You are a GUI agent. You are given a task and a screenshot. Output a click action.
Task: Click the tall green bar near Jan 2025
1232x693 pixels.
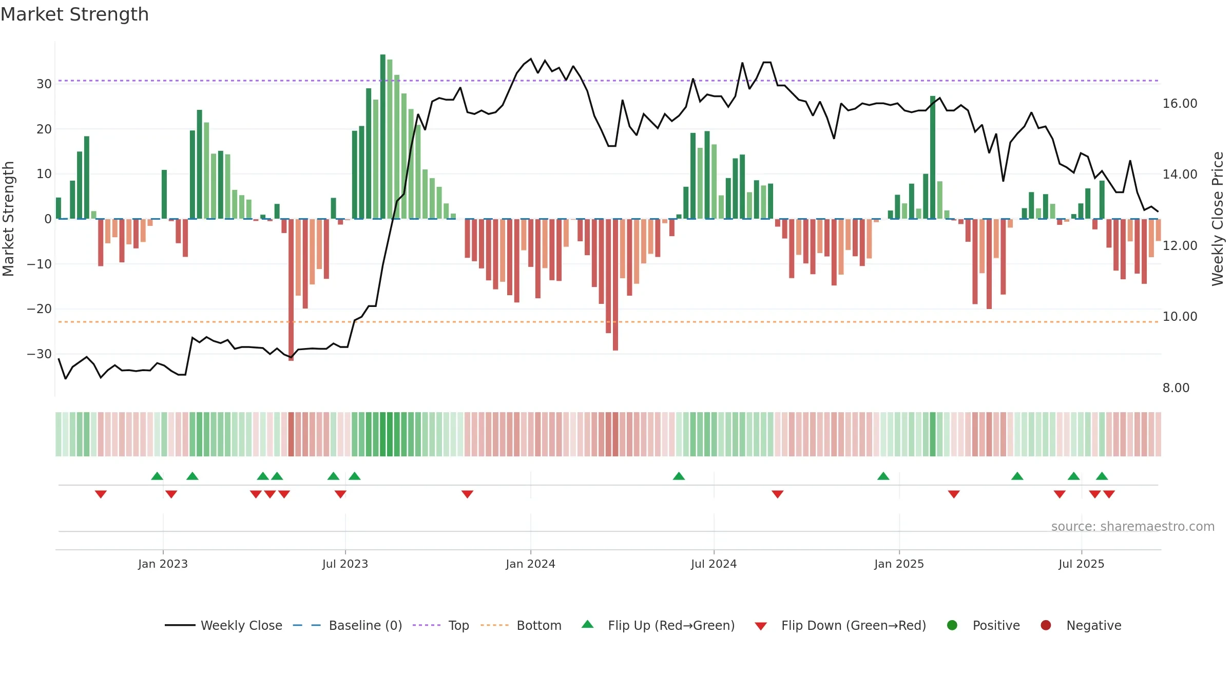pos(933,158)
